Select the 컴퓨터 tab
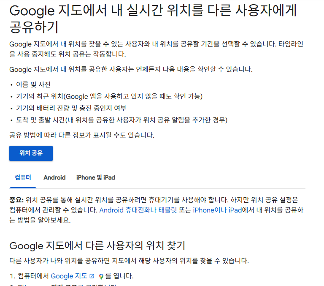Screen dimensions: 324x286 coord(23,177)
